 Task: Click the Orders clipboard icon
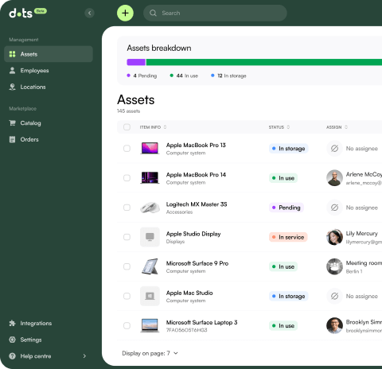tap(12, 139)
